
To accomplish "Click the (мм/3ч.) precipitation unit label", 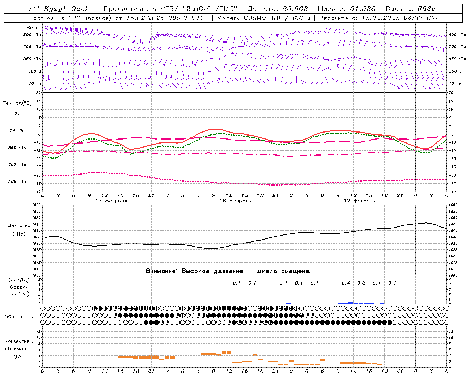I will 19,280.
